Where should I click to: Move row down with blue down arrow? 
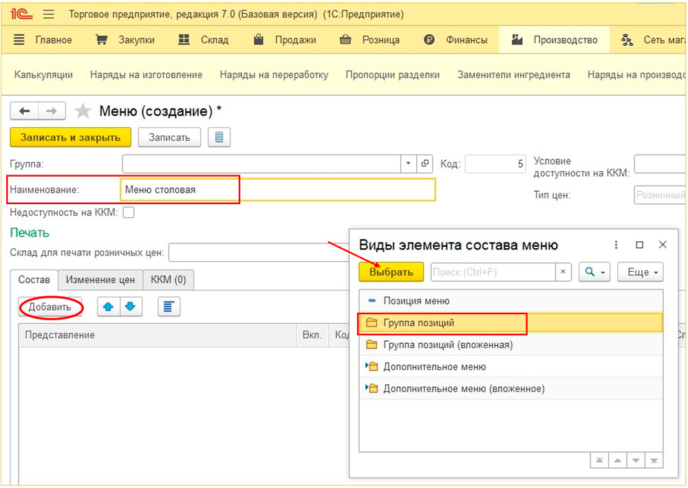pos(131,307)
